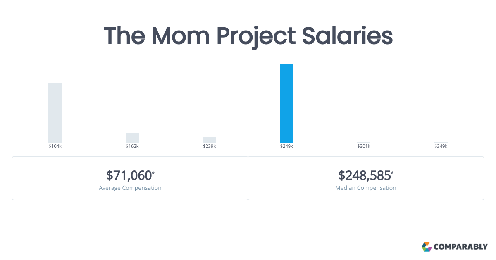Select the $239k axis label
This screenshot has width=496, height=260.
point(210,147)
